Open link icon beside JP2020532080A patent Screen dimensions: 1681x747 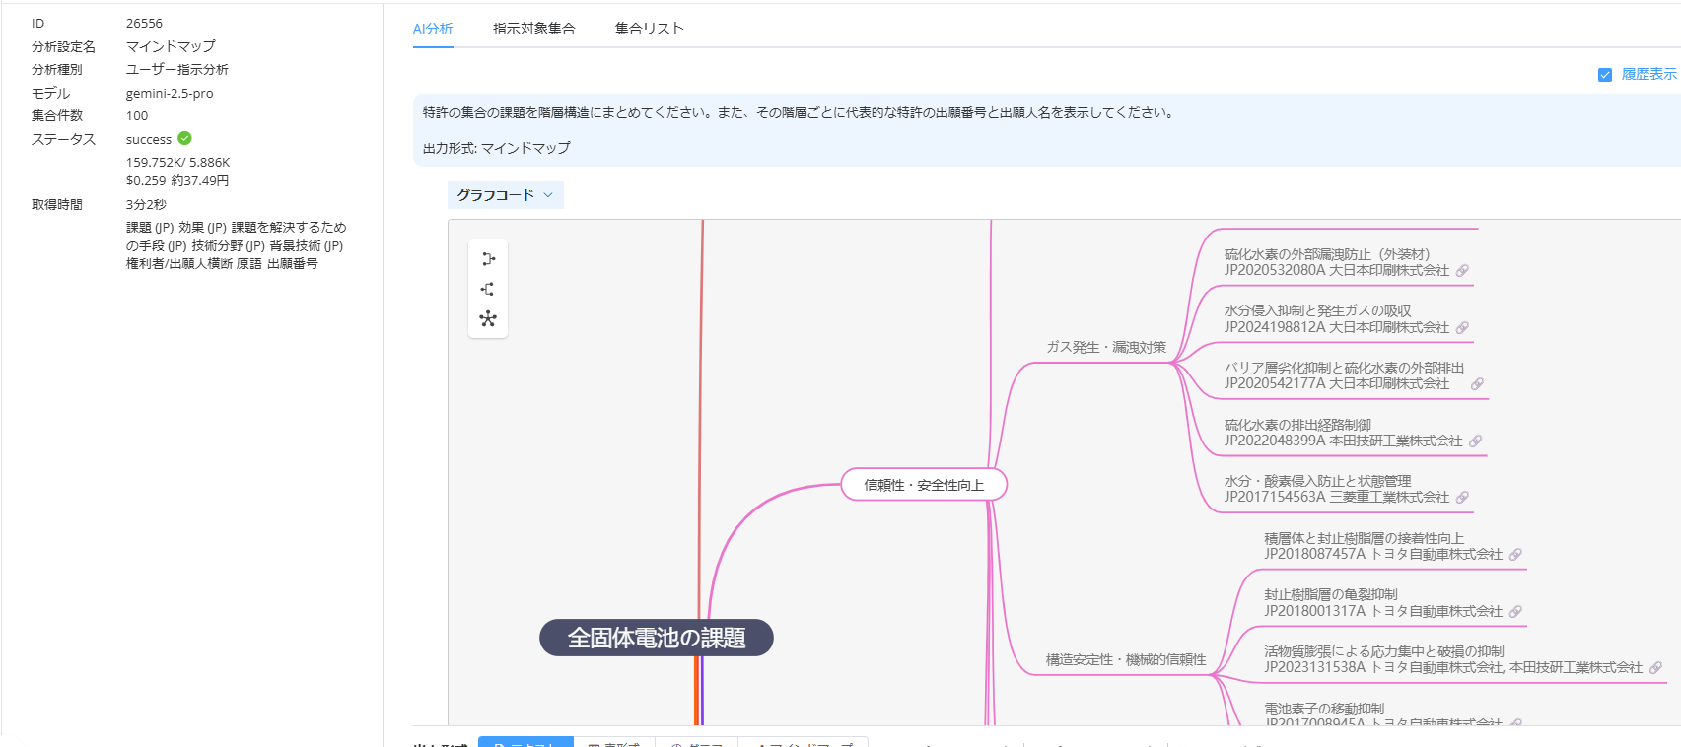click(1462, 271)
